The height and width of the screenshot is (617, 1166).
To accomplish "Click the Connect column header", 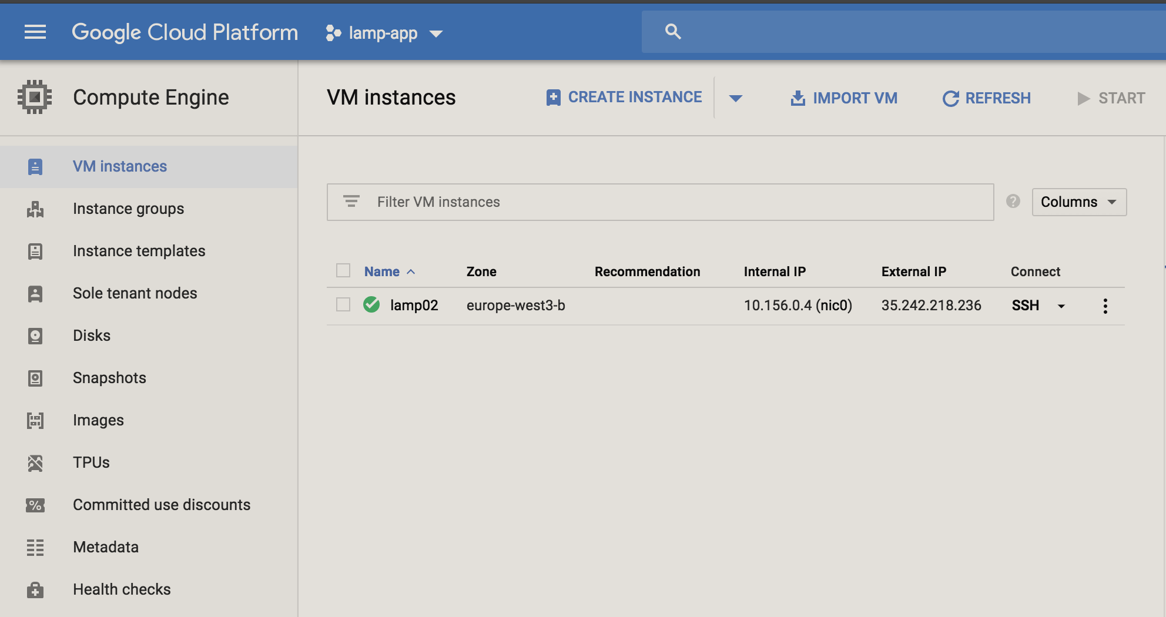I will click(1036, 271).
